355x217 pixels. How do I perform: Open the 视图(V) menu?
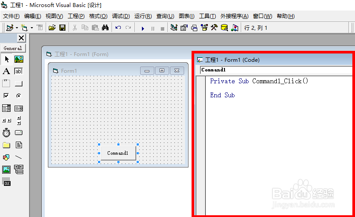(x=54, y=16)
